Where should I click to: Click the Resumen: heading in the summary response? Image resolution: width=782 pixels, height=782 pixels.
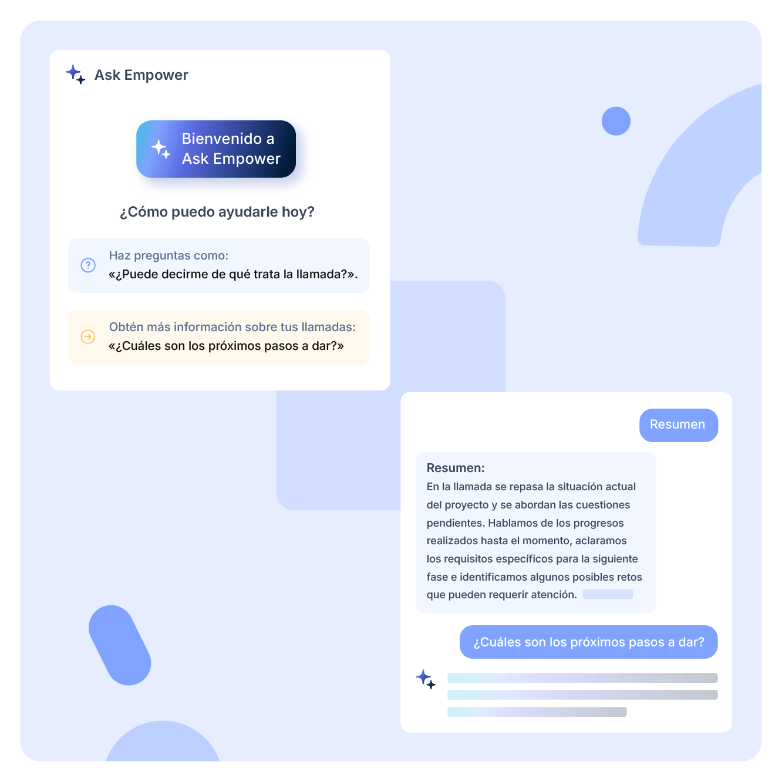[456, 468]
